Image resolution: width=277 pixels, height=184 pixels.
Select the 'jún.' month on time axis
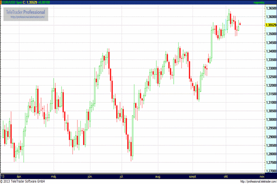tap(89, 176)
